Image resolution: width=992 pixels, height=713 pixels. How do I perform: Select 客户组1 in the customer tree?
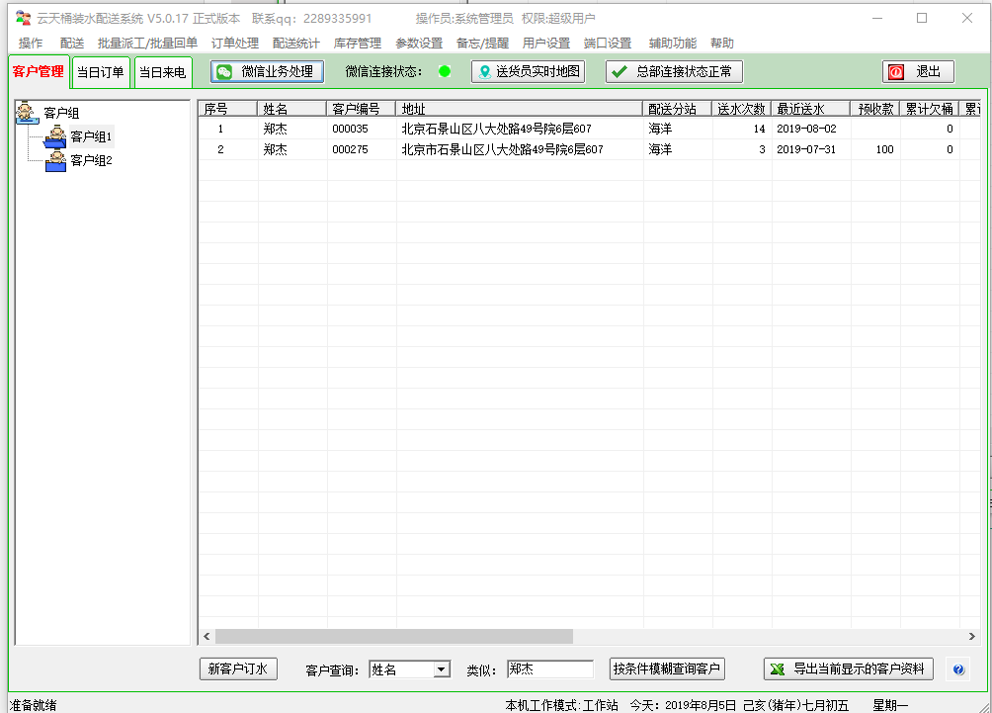91,136
